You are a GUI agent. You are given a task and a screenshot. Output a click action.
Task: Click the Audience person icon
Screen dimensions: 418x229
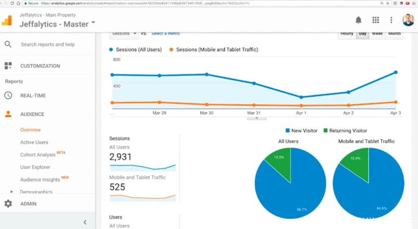8,114
